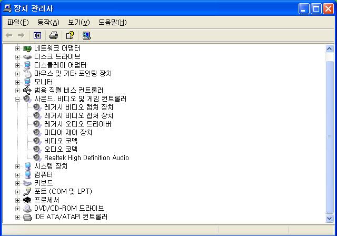
Task: Click the Scan for hardware changes icon
Action: coord(86,35)
